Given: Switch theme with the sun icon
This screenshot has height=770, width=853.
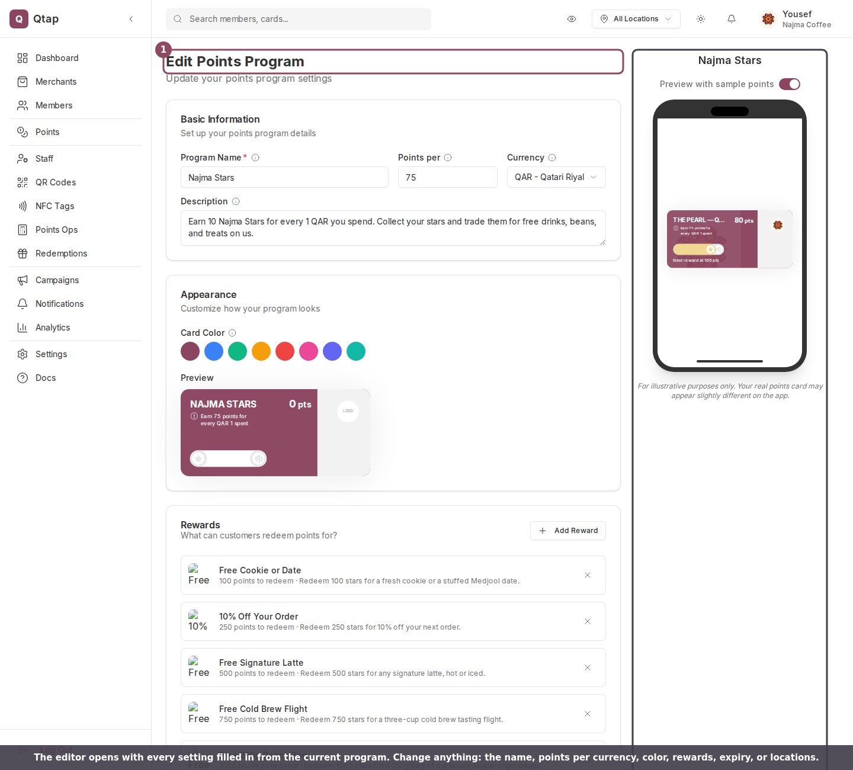Looking at the screenshot, I should [701, 19].
